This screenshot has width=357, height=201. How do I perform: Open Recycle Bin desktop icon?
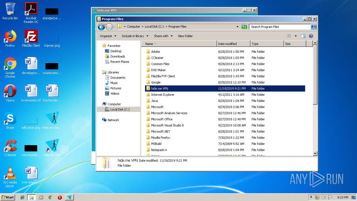10,11
